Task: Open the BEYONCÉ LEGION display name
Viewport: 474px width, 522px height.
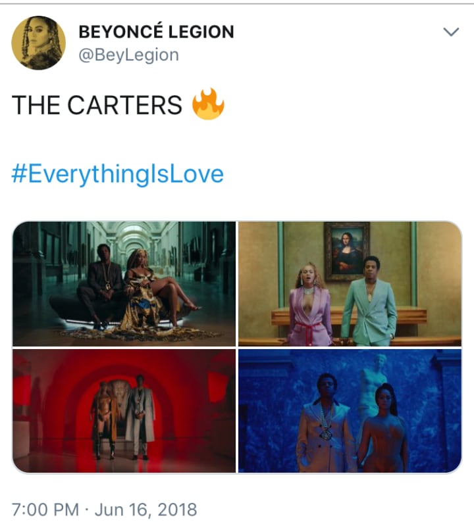Action: [x=156, y=32]
